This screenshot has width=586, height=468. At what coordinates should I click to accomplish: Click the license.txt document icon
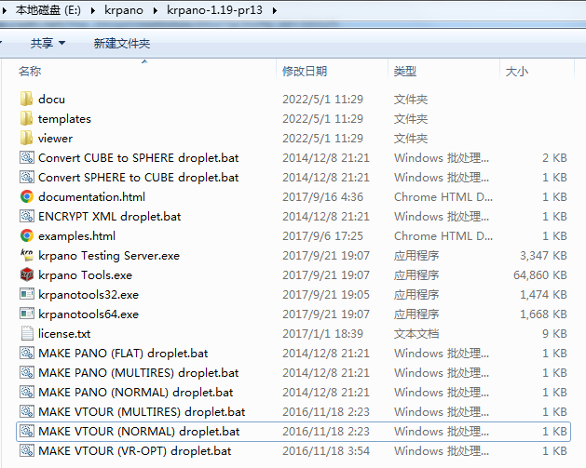[26, 334]
